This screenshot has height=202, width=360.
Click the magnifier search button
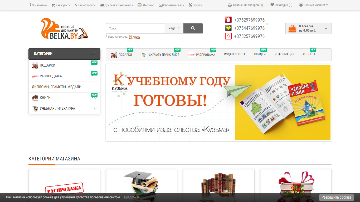[x=193, y=28]
